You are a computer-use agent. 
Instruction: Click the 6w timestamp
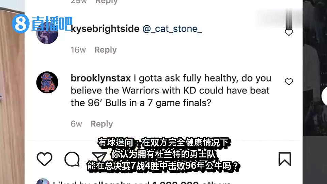pos(76,124)
